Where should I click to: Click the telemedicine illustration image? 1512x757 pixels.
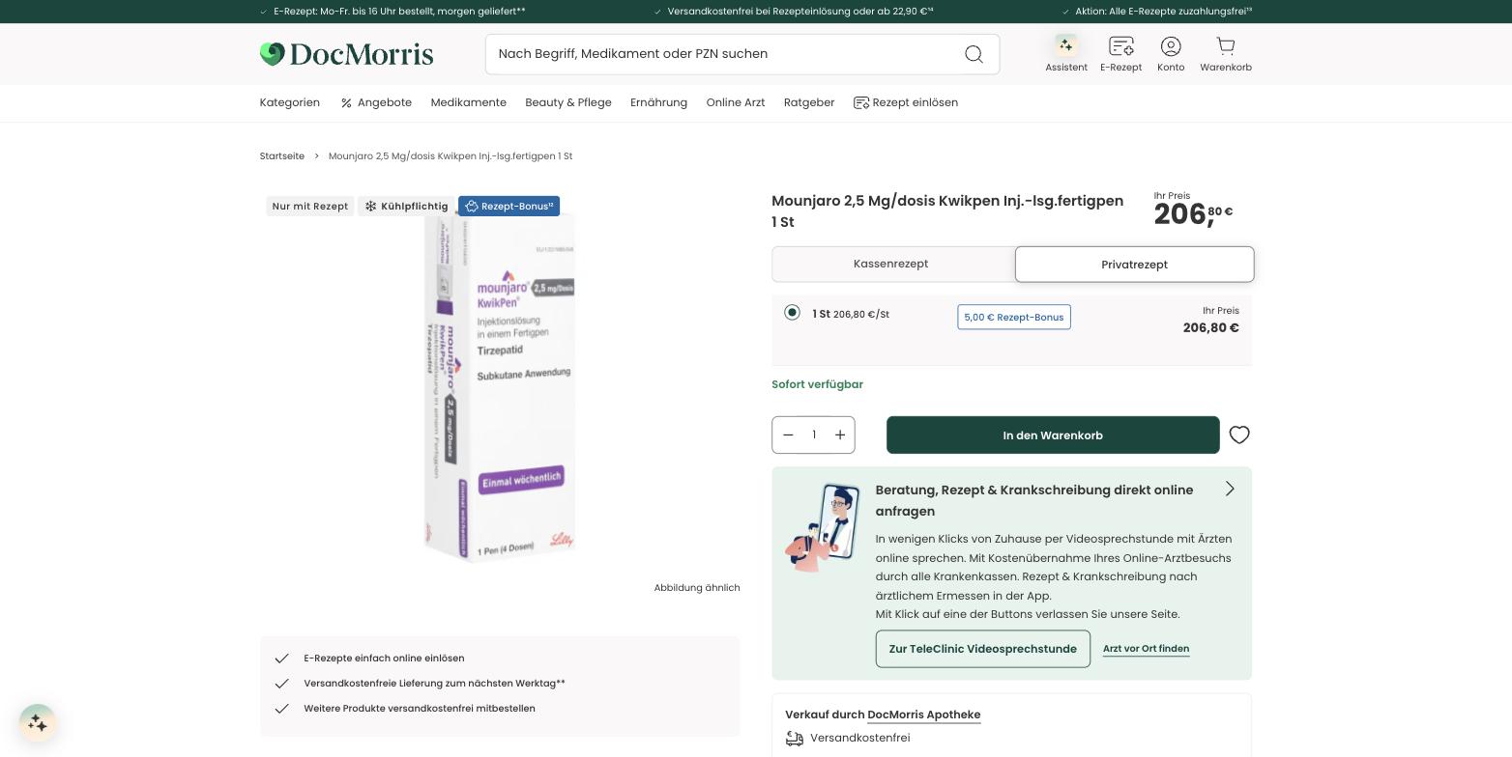coord(823,527)
